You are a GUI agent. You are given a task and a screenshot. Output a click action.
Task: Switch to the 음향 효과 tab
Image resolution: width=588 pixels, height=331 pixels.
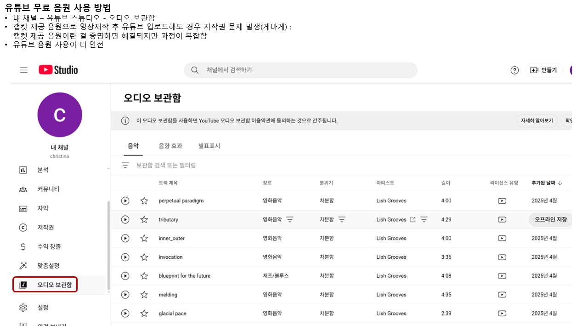[x=170, y=146]
